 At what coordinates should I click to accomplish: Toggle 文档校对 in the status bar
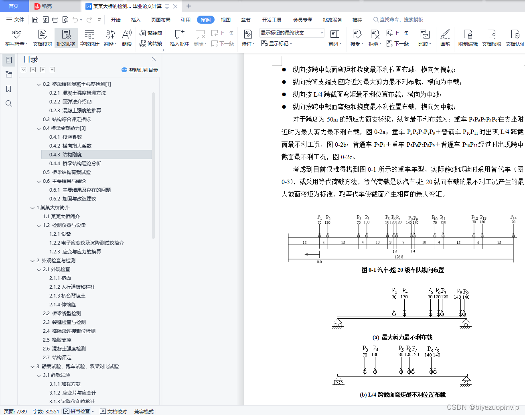[114, 411]
